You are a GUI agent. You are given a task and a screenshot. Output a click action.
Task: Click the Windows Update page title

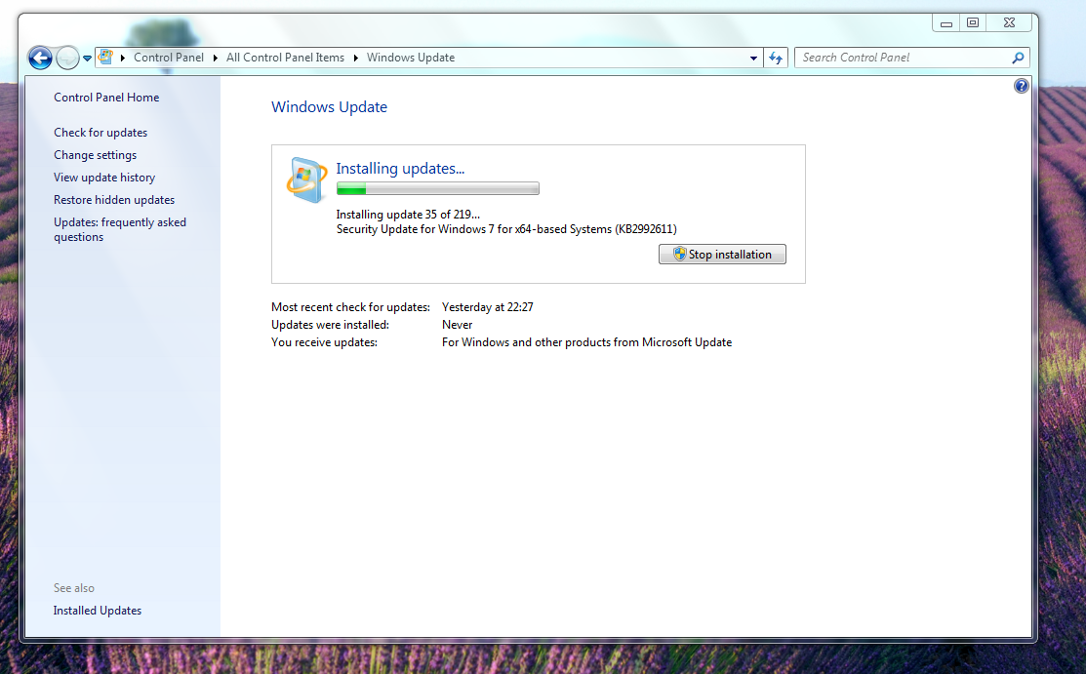click(329, 107)
